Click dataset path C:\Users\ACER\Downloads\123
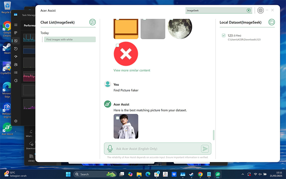286x179 pixels. point(244,40)
